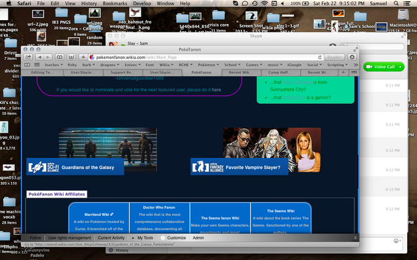Open Current Activity in wiki toolbar

point(111,238)
